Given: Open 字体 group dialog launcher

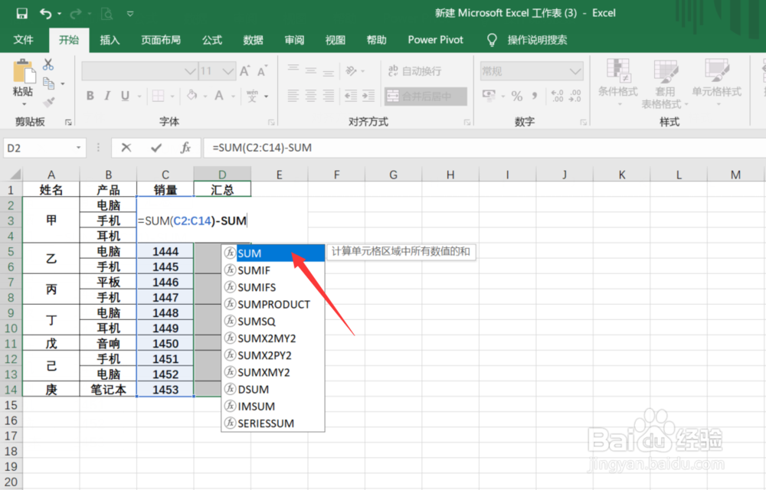Looking at the screenshot, I should coord(271,122).
